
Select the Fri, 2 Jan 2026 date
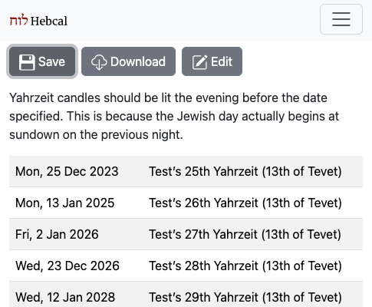(x=57, y=234)
